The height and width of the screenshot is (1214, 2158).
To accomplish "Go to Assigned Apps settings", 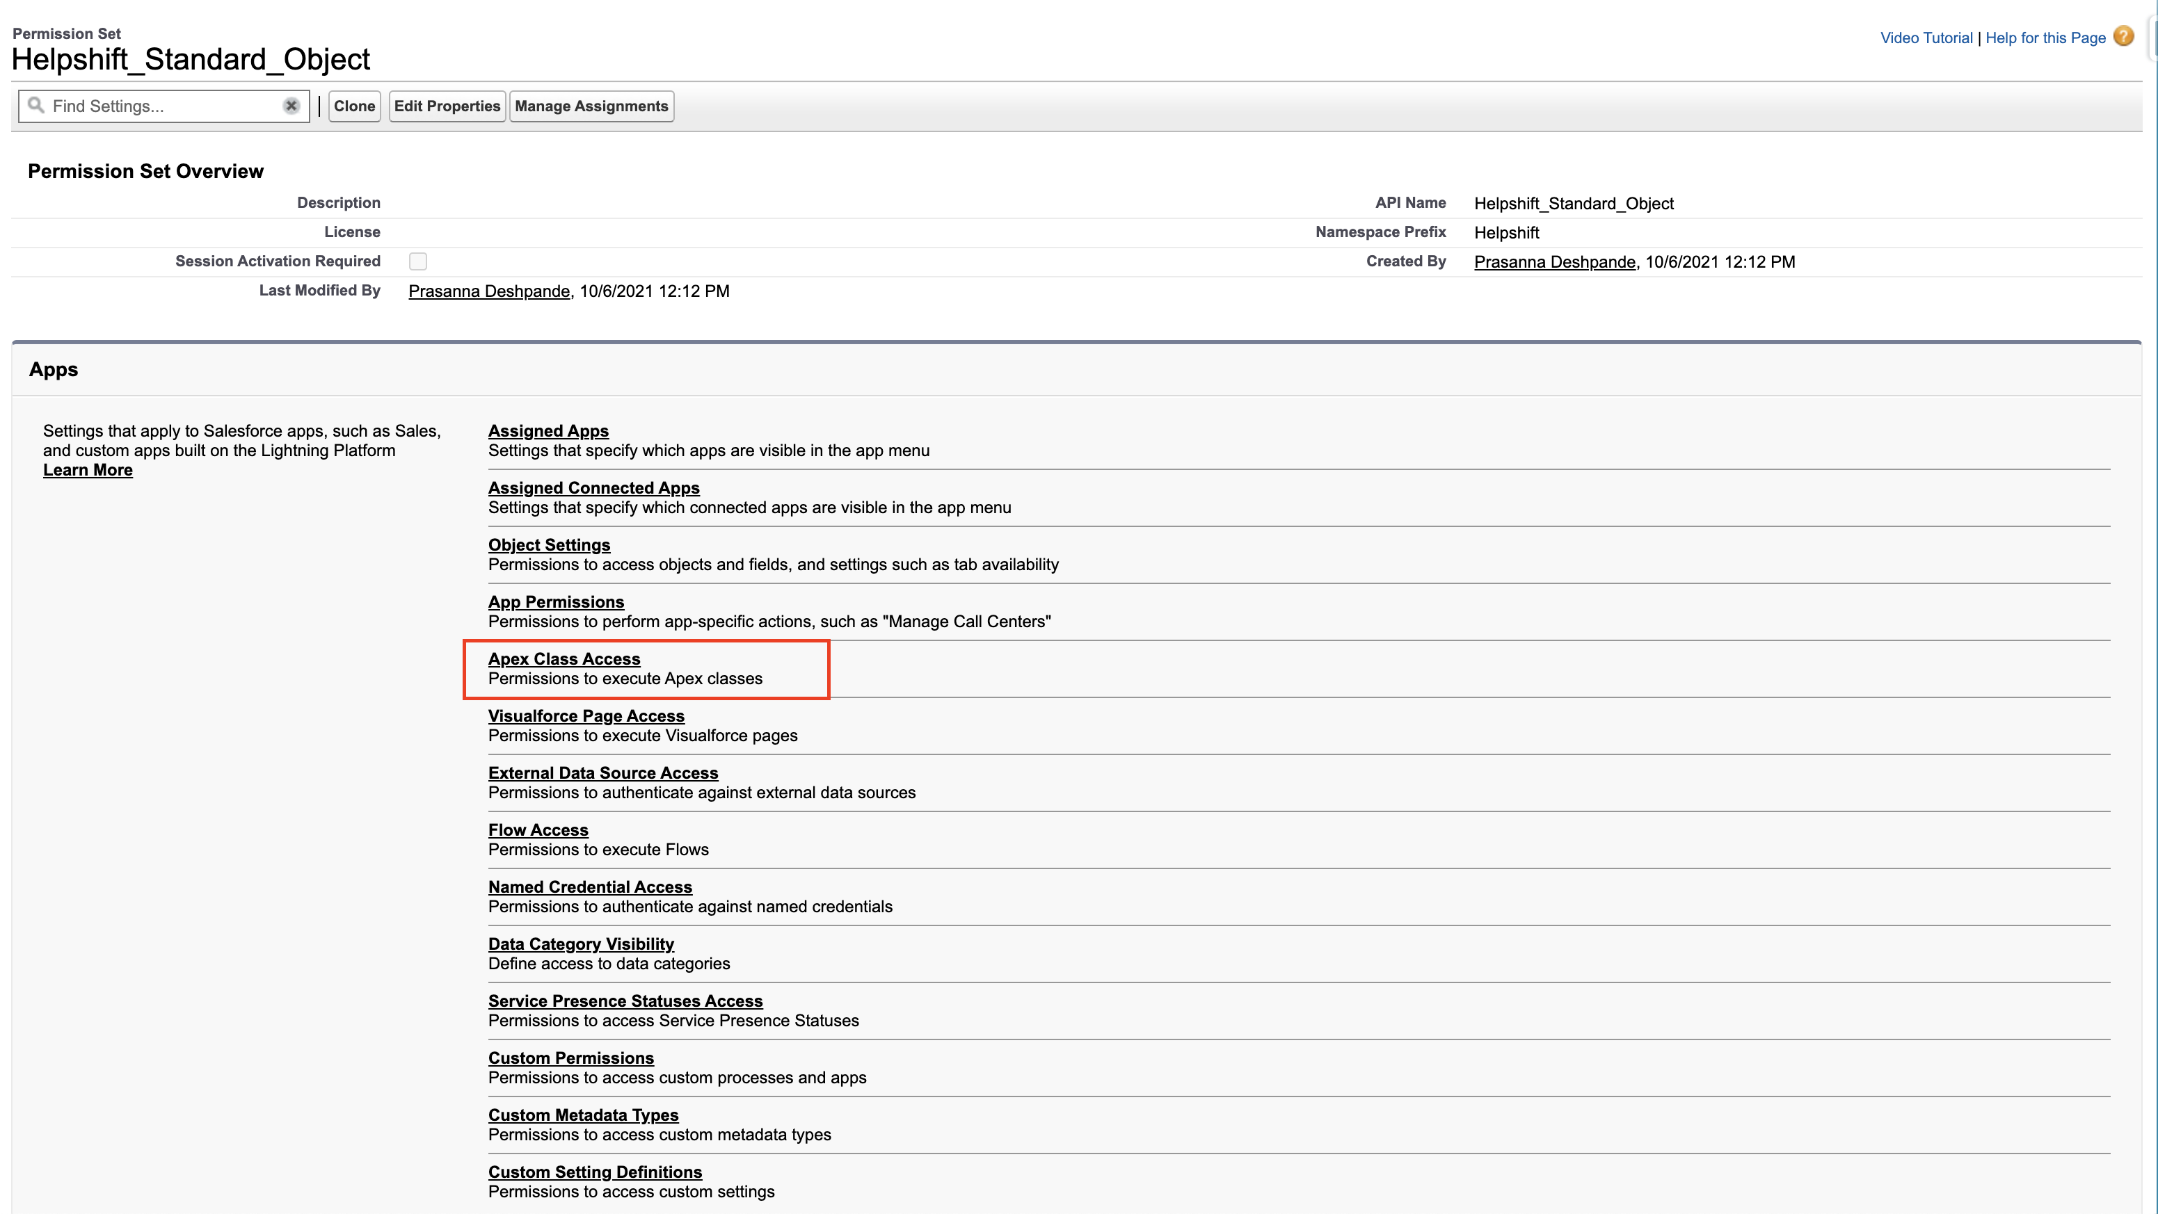I will pos(548,430).
